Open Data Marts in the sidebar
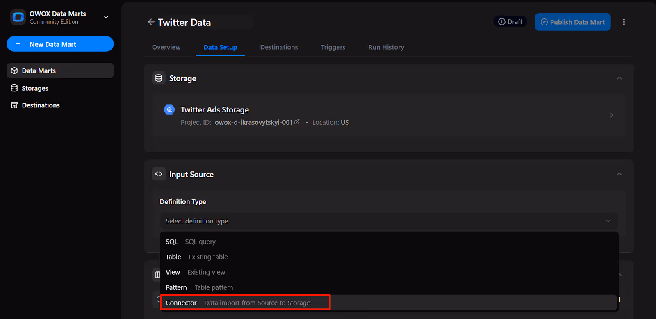Image resolution: width=656 pixels, height=319 pixels. pos(60,71)
